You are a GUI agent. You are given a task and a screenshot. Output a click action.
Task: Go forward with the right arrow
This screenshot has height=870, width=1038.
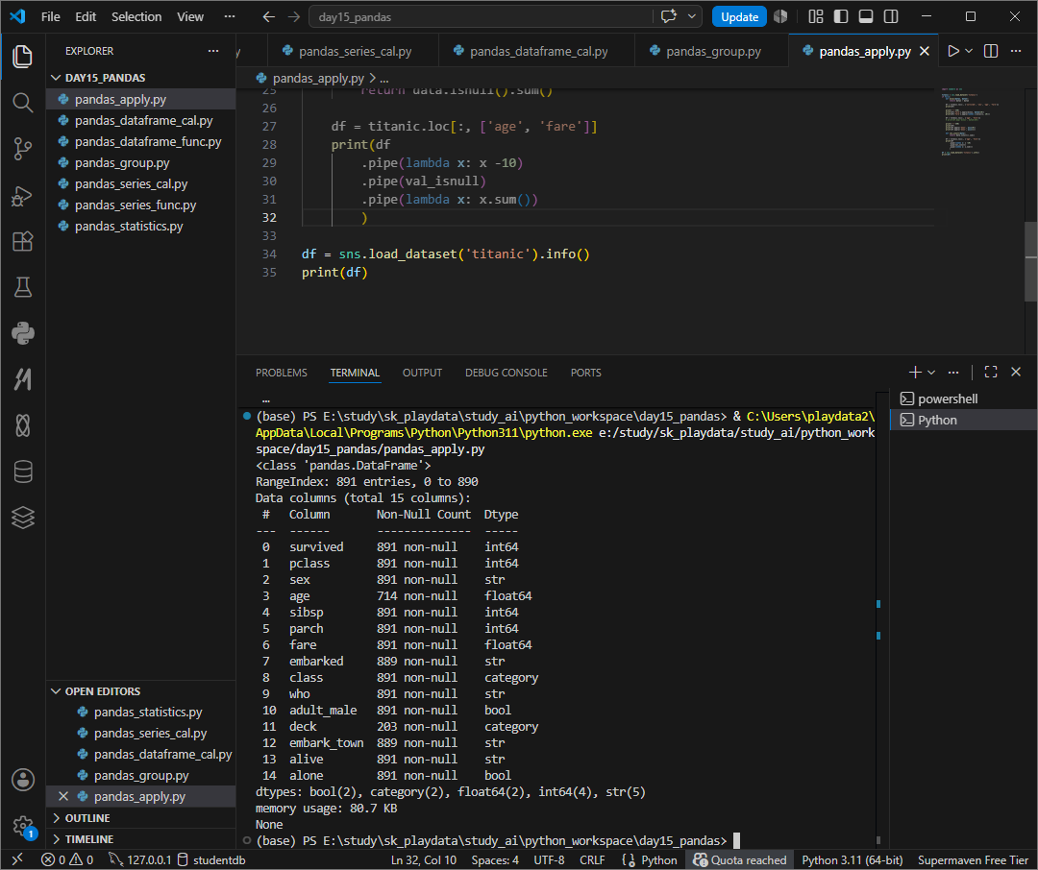pyautogui.click(x=294, y=16)
